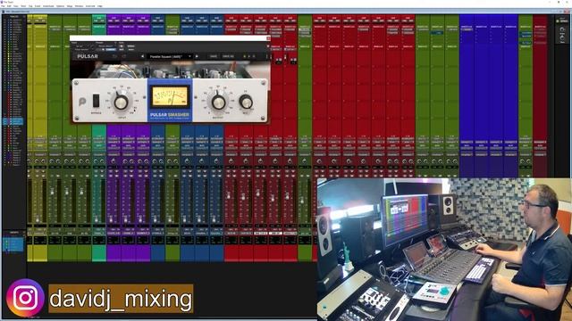Open the Options menu
Screen dimensions: 572x321
pyautogui.click(x=60, y=6)
